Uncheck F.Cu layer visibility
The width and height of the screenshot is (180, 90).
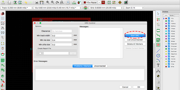tap(169, 18)
